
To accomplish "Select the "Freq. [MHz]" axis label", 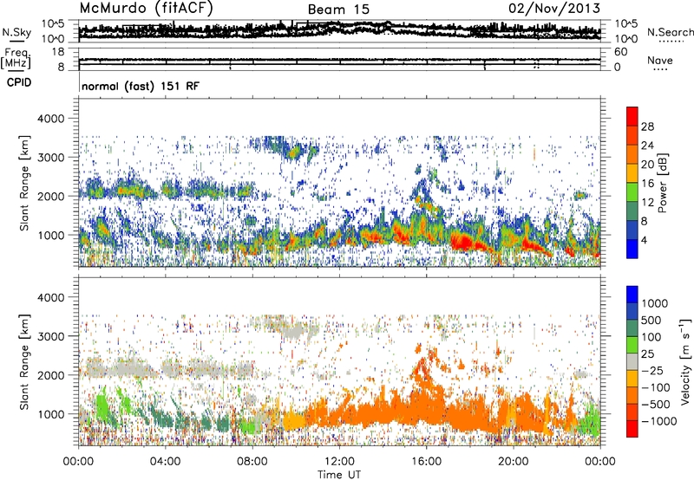I will tap(16, 59).
